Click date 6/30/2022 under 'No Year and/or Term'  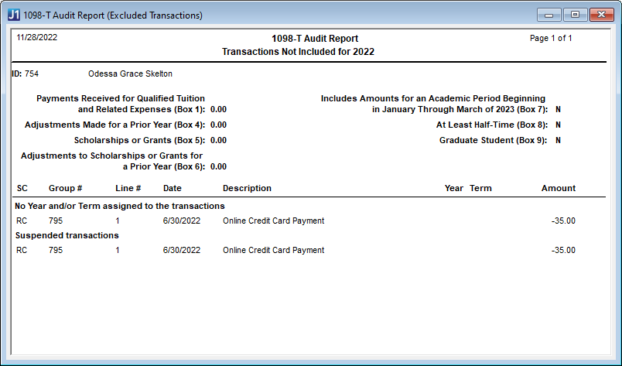coord(182,221)
